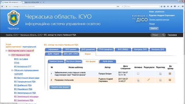Open the ЗНЗ (школи) tab

(71, 49)
